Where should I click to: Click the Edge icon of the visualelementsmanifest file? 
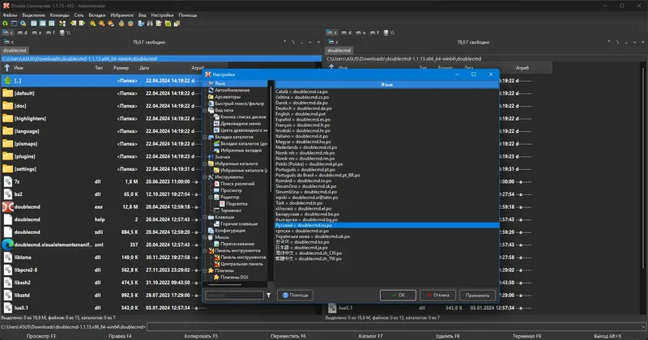[8, 244]
